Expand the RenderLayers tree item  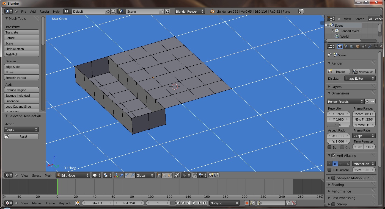click(333, 31)
